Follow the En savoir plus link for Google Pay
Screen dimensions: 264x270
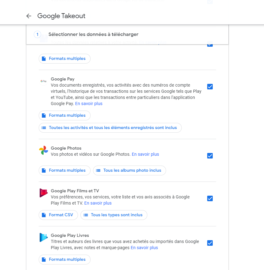89,104
